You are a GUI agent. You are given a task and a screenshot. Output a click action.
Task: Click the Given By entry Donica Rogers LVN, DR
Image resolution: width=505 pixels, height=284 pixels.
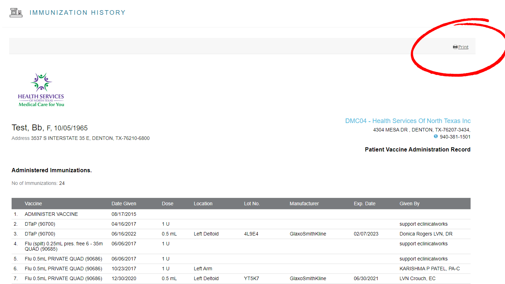426,233
